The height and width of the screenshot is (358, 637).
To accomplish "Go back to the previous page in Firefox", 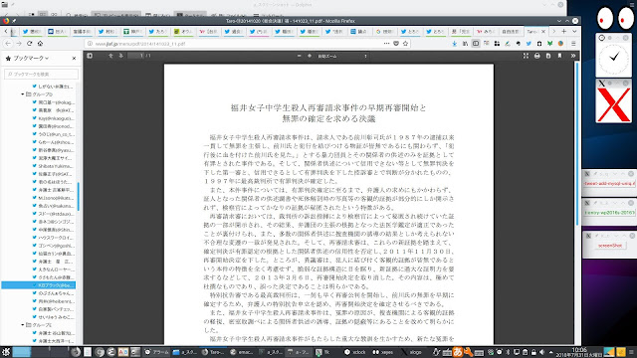I will pos(8,44).
